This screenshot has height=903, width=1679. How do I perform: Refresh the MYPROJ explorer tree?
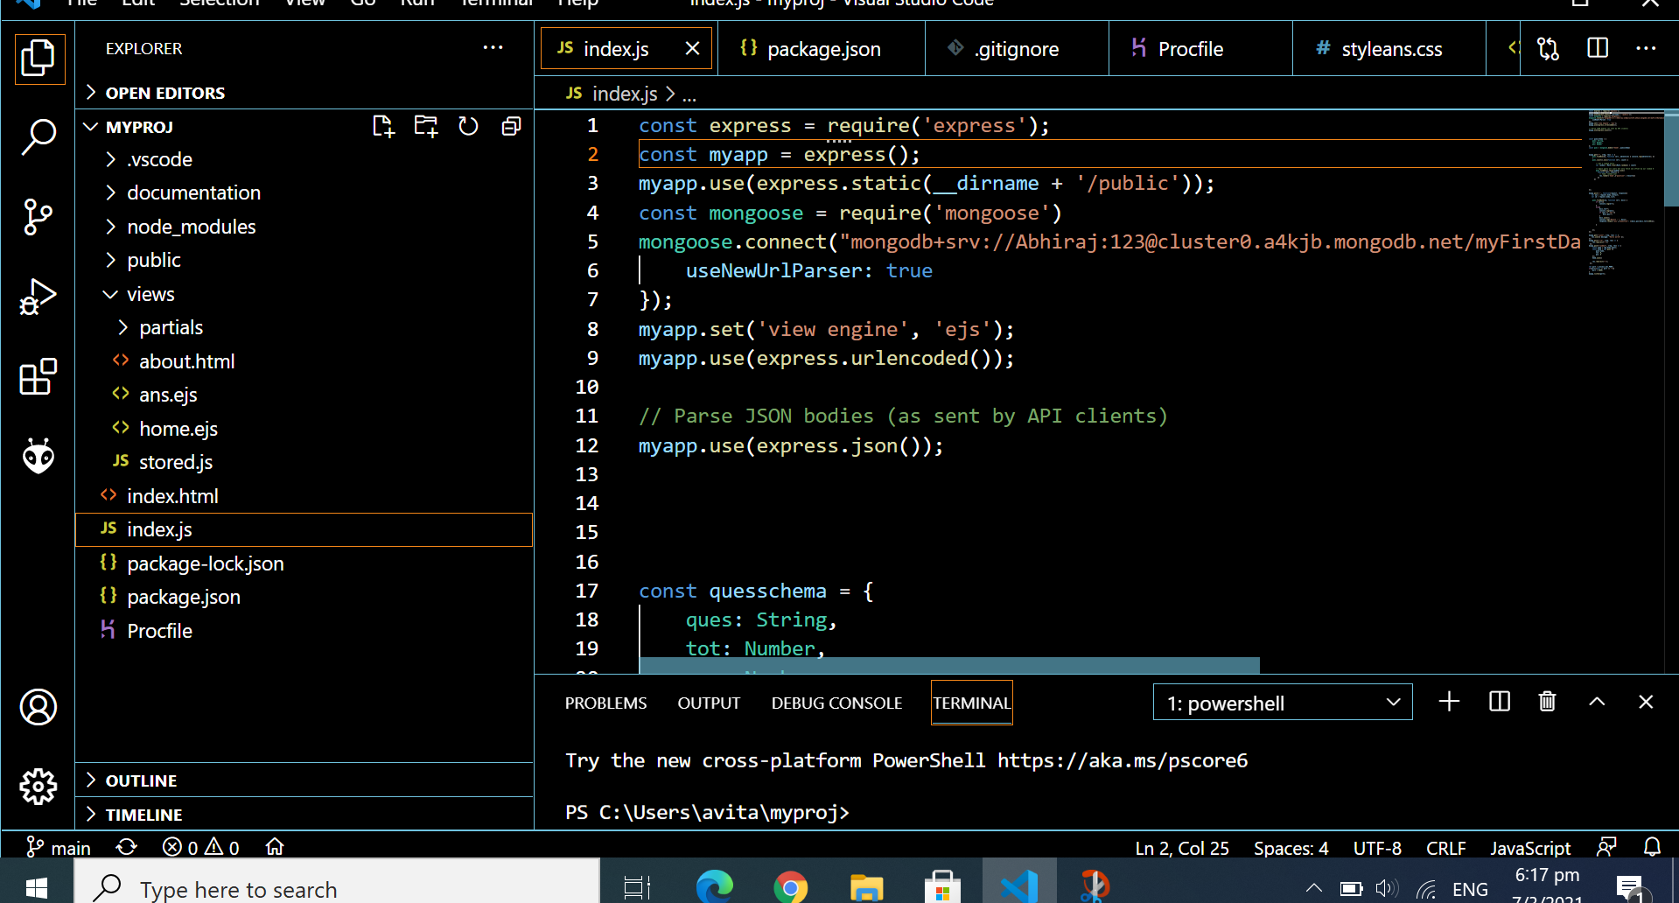click(x=468, y=127)
